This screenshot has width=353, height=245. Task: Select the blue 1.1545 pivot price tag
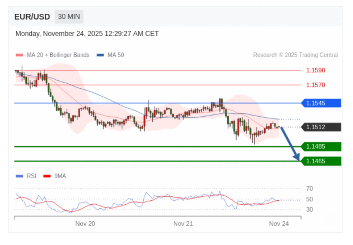pos(321,103)
